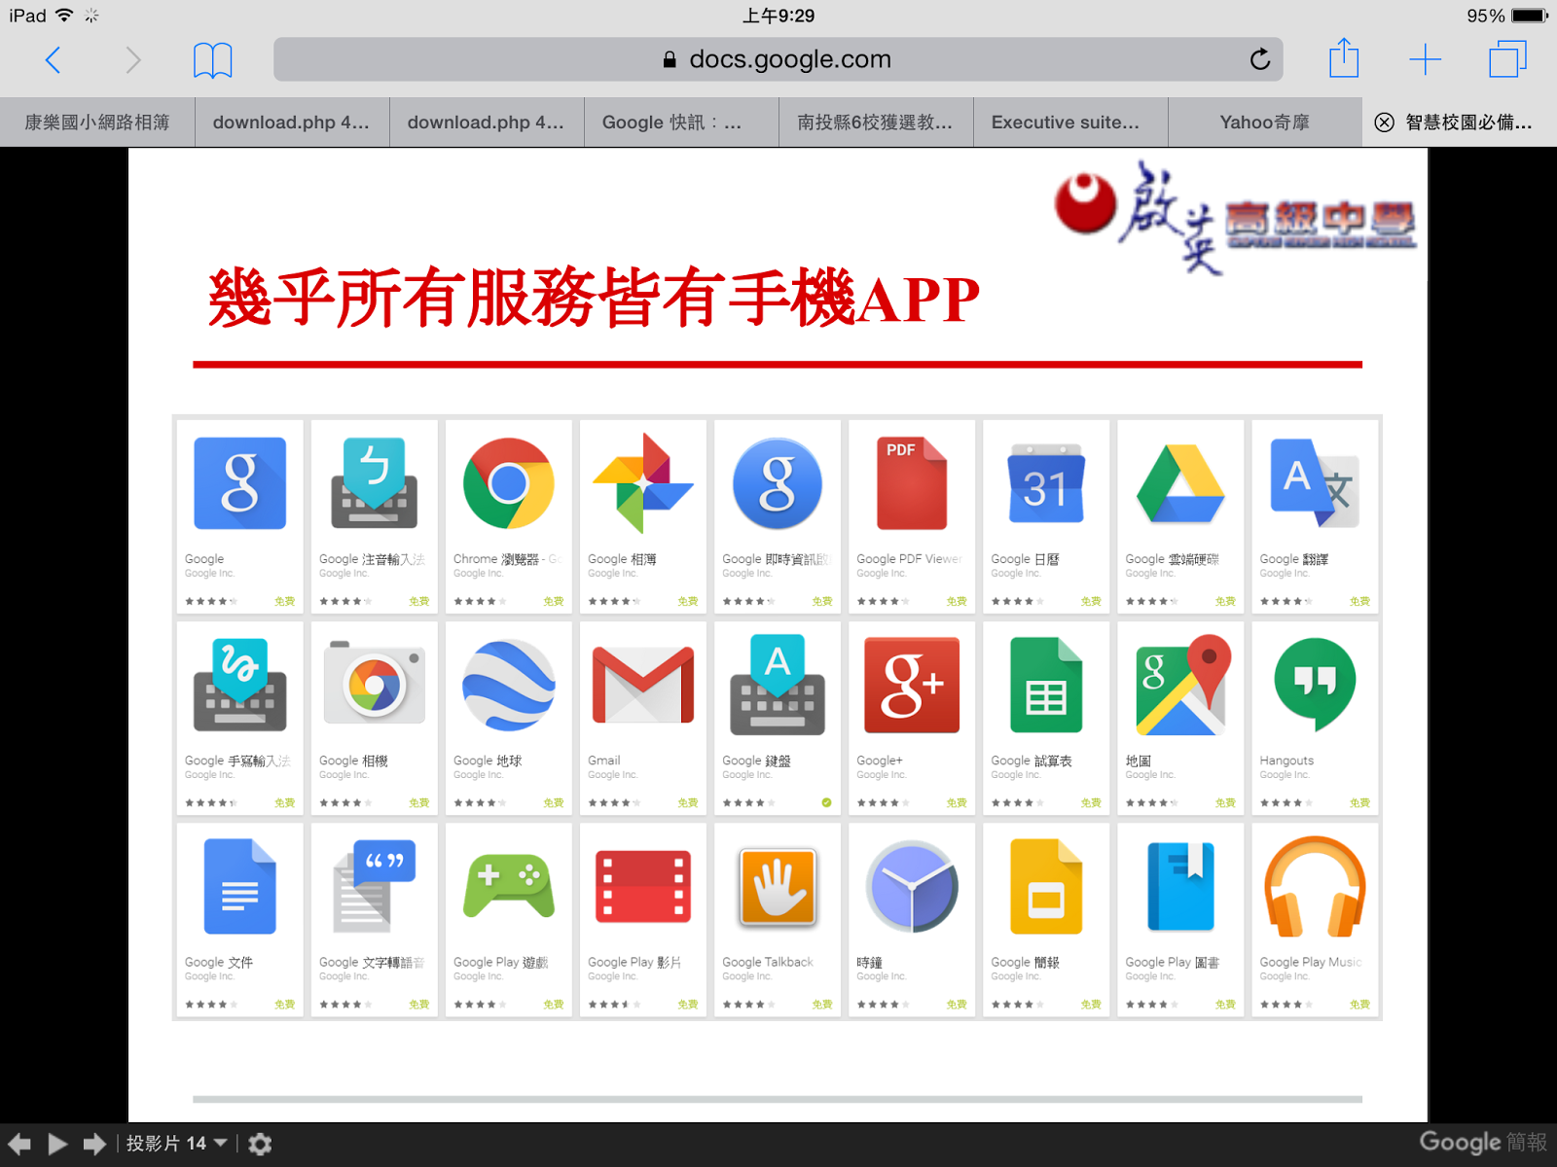The width and height of the screenshot is (1557, 1167).
Task: Tap the Google 翻譯 translate icon
Action: [1315, 483]
